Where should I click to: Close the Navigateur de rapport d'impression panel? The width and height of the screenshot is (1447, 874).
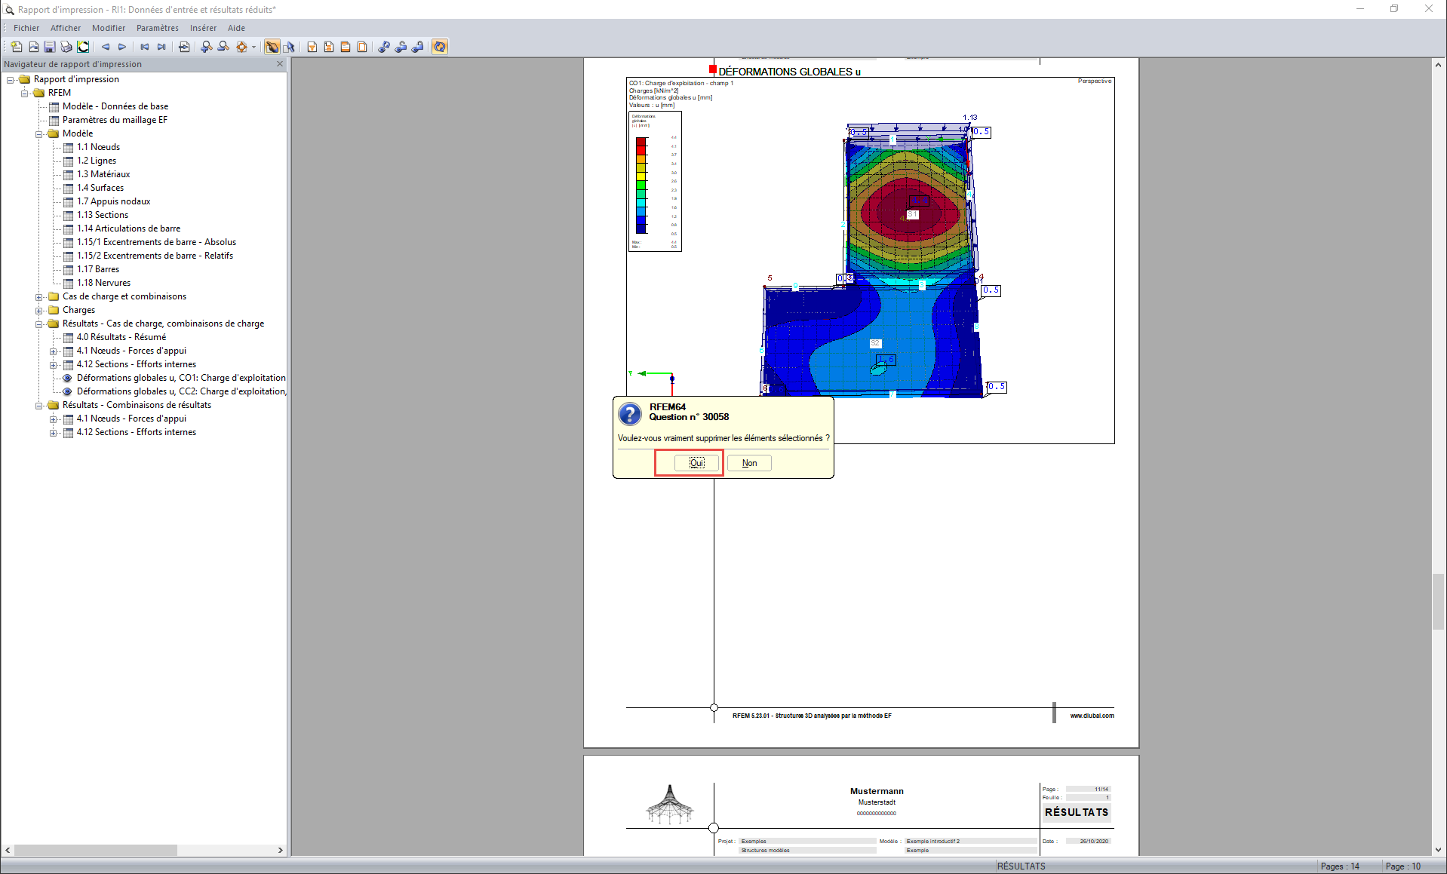280,64
